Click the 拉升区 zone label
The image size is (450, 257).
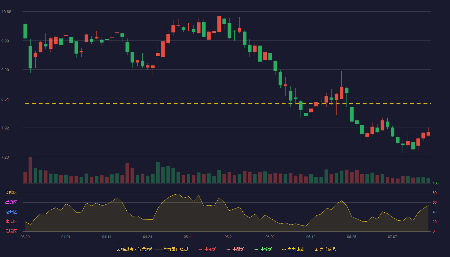(x=11, y=212)
